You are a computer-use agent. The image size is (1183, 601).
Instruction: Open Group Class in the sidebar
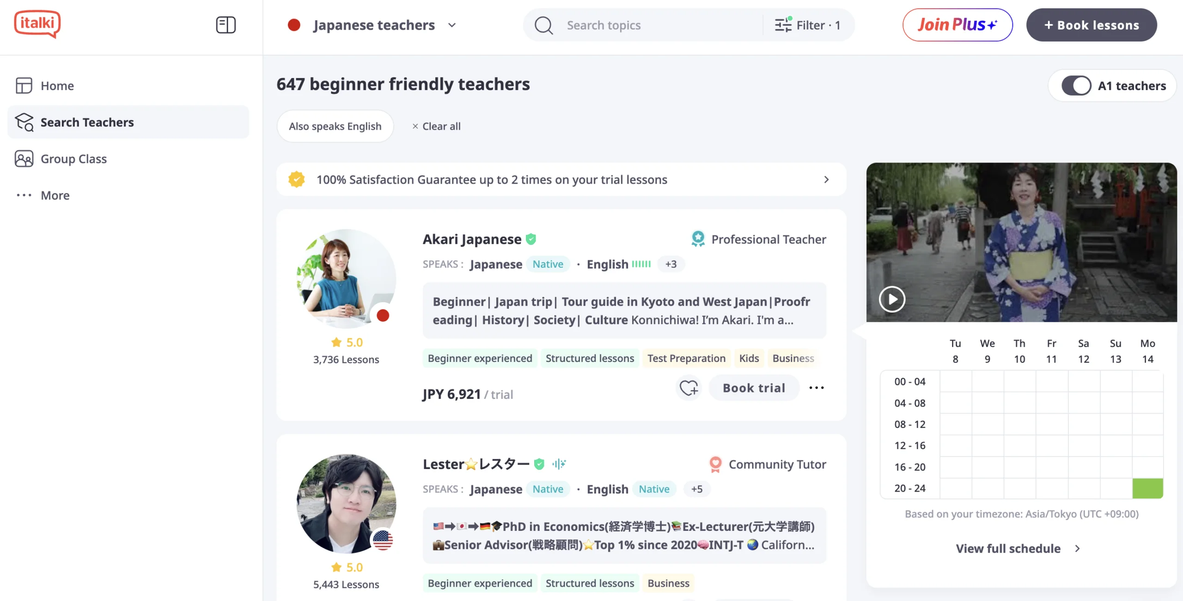[x=128, y=158]
